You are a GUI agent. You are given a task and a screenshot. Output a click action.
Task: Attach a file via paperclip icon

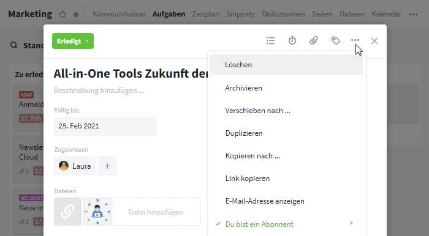coord(314,40)
